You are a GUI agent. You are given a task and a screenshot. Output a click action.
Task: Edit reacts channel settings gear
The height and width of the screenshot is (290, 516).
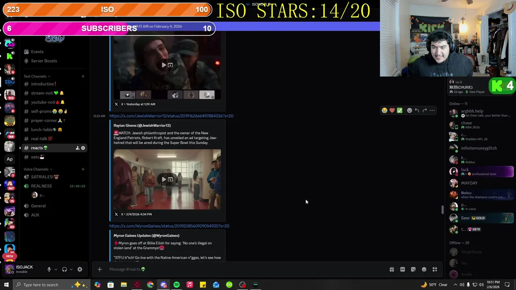[83, 148]
